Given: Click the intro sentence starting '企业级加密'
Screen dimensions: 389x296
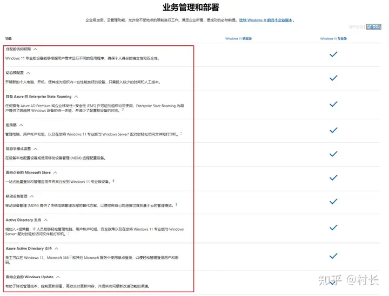Looking at the screenshot, I should pyautogui.click(x=161, y=20).
